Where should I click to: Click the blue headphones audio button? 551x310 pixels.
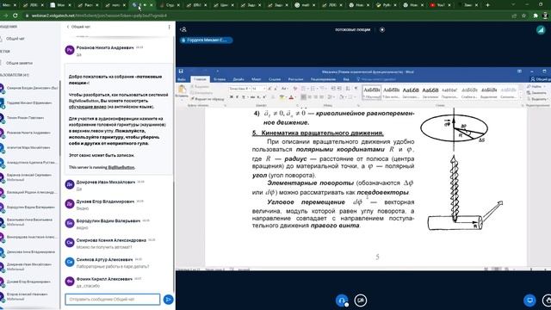(x=342, y=301)
